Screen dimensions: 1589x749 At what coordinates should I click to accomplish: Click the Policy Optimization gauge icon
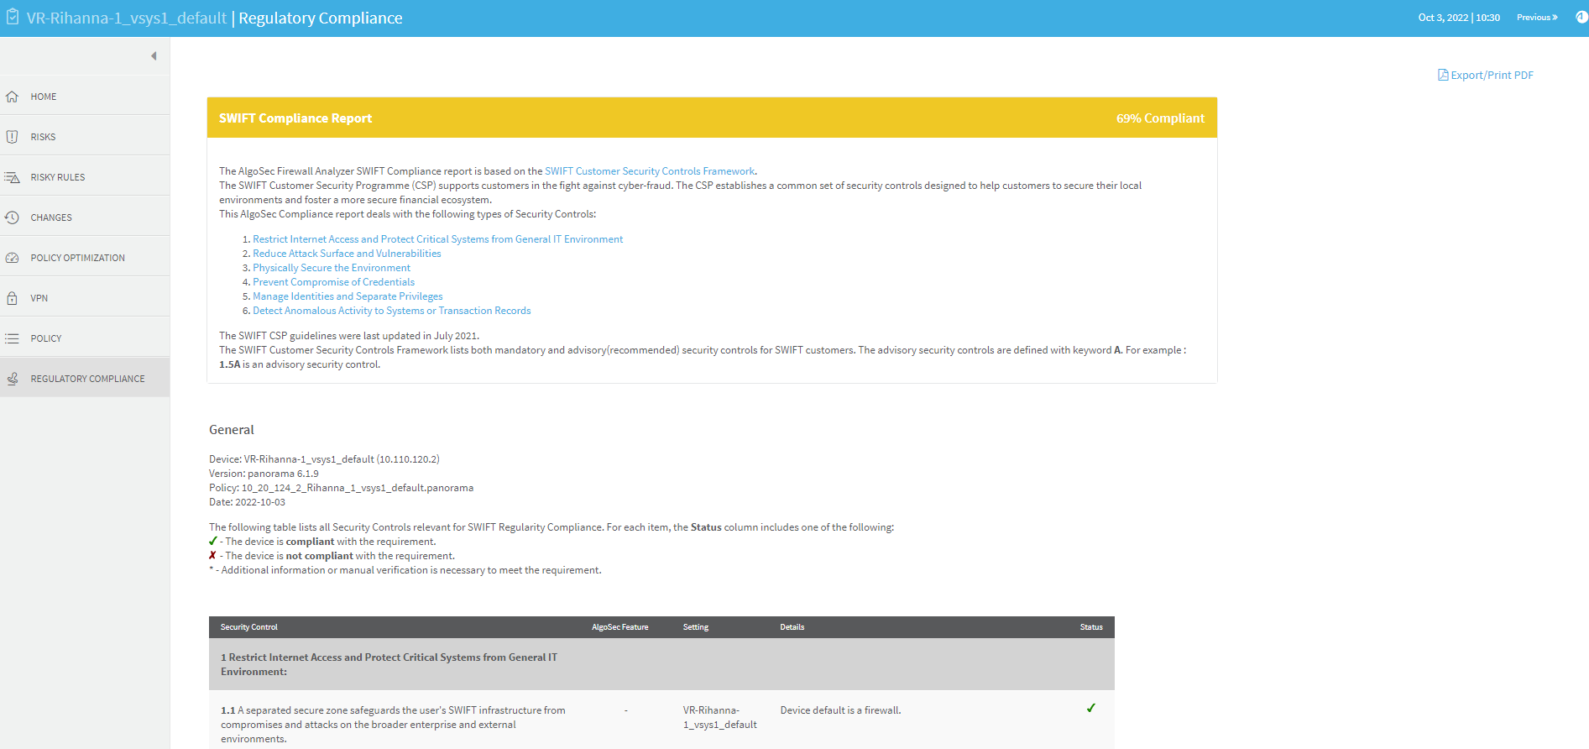(x=12, y=258)
